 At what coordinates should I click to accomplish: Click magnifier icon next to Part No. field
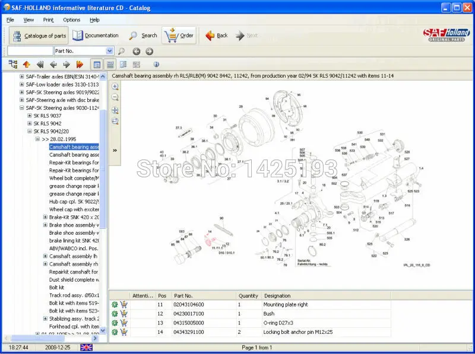pos(122,52)
